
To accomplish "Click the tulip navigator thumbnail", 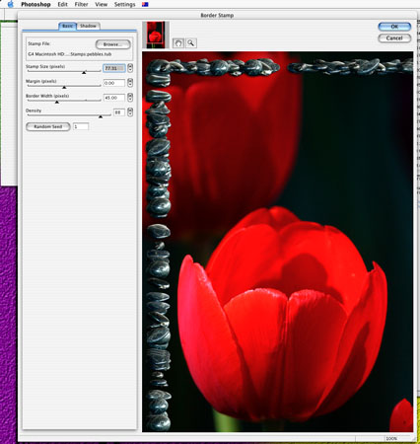I will pos(155,36).
